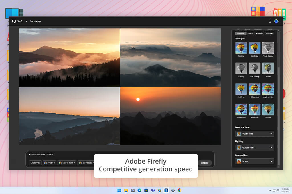Switch to the Materials tab
This screenshot has width=292, height=194.
[x=259, y=34]
